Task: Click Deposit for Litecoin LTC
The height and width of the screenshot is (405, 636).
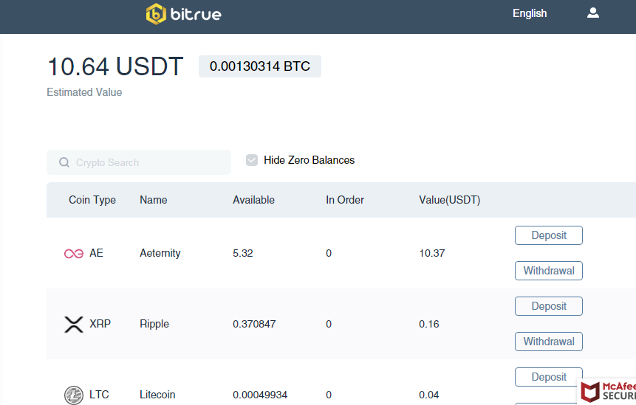Action: pyautogui.click(x=549, y=377)
